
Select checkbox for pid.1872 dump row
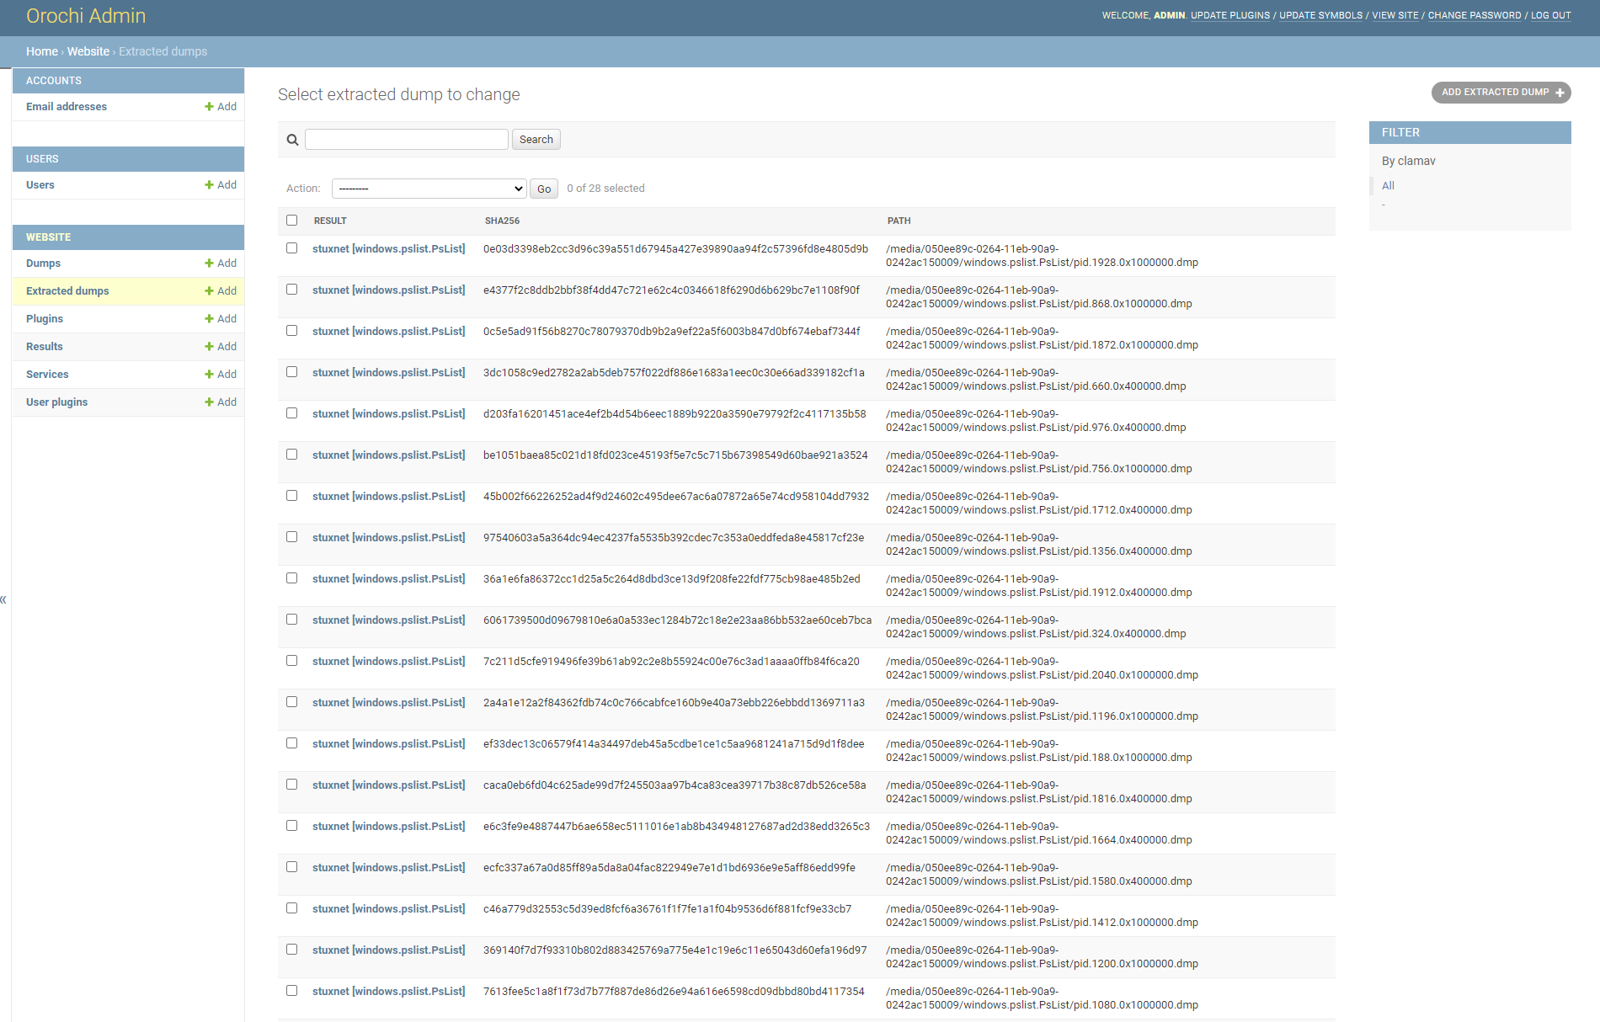pos(292,331)
